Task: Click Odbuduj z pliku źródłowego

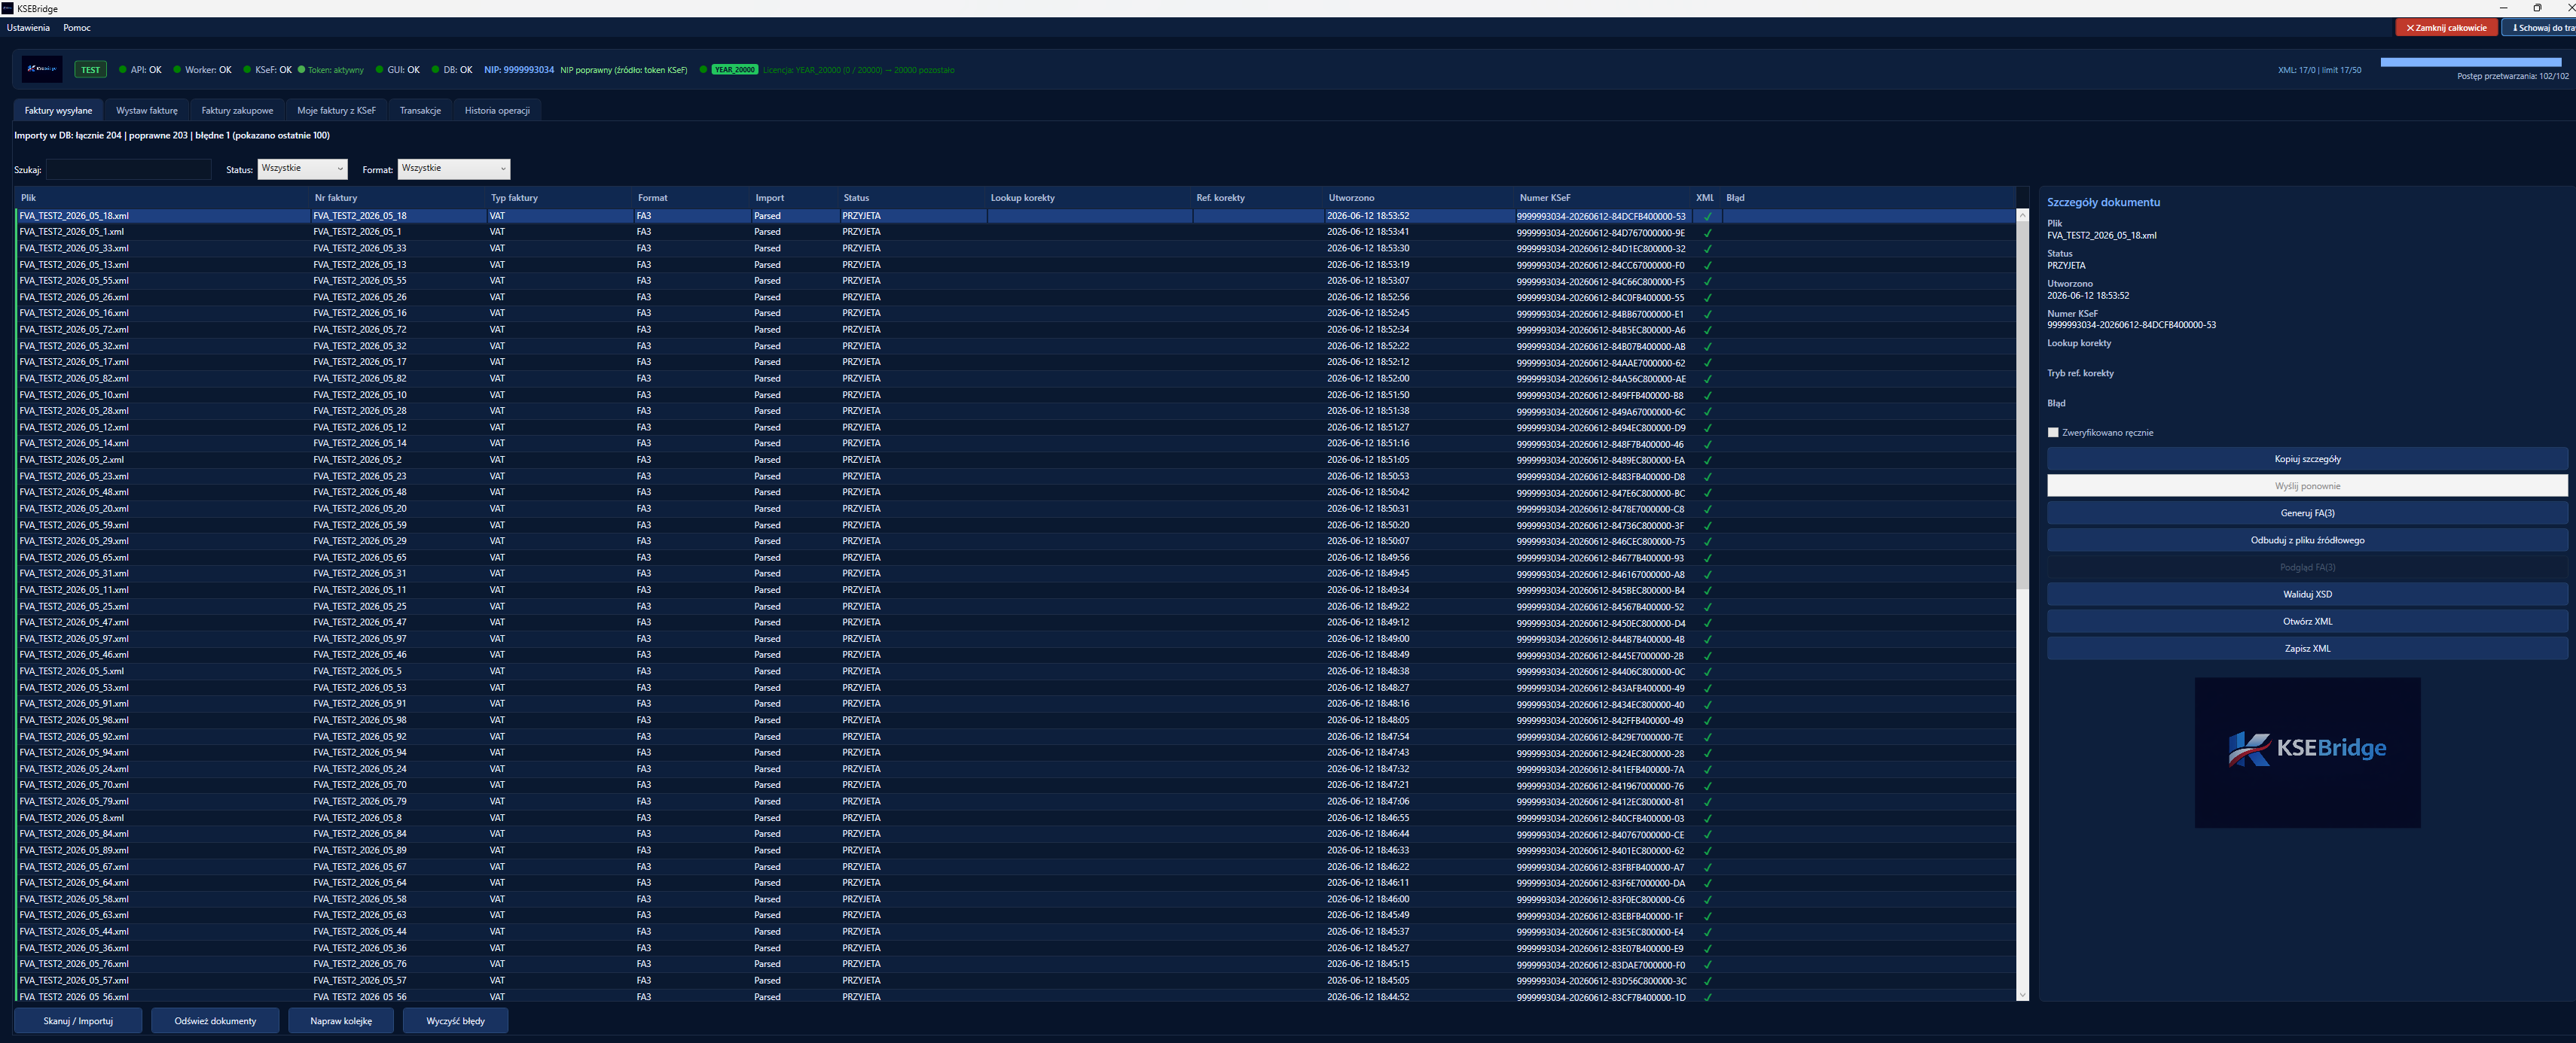Action: pyautogui.click(x=2307, y=540)
